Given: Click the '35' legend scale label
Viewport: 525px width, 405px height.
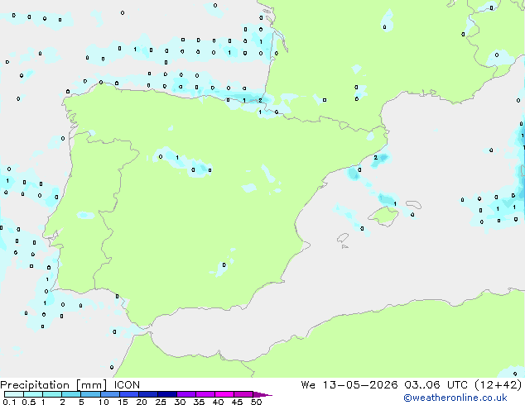Looking at the screenshot, I should pyautogui.click(x=199, y=402).
